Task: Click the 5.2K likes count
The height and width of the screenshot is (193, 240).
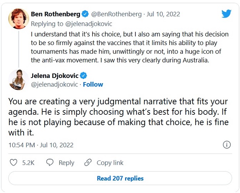Action: click(28, 163)
